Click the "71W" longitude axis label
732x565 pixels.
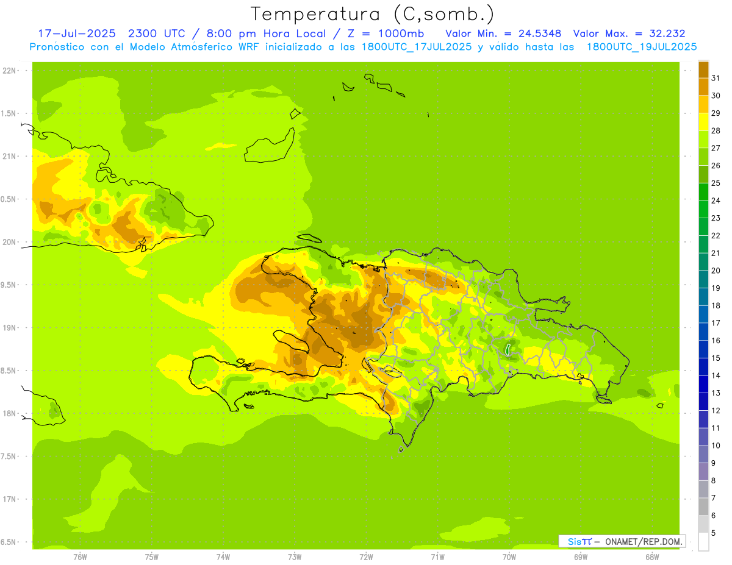[437, 556]
